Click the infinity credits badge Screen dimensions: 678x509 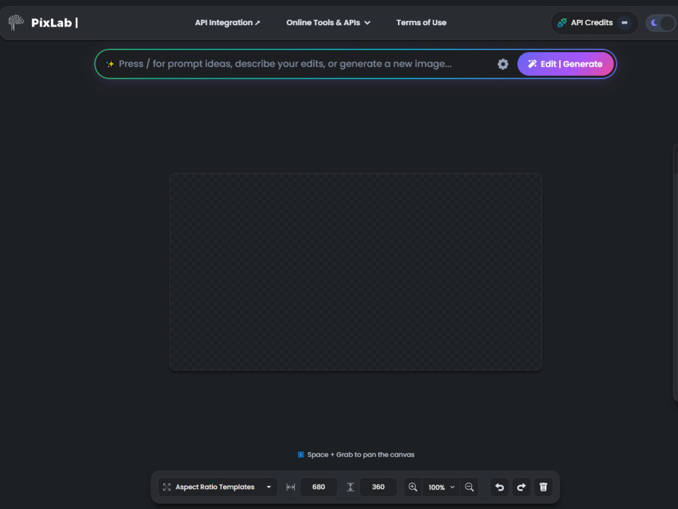pos(624,22)
